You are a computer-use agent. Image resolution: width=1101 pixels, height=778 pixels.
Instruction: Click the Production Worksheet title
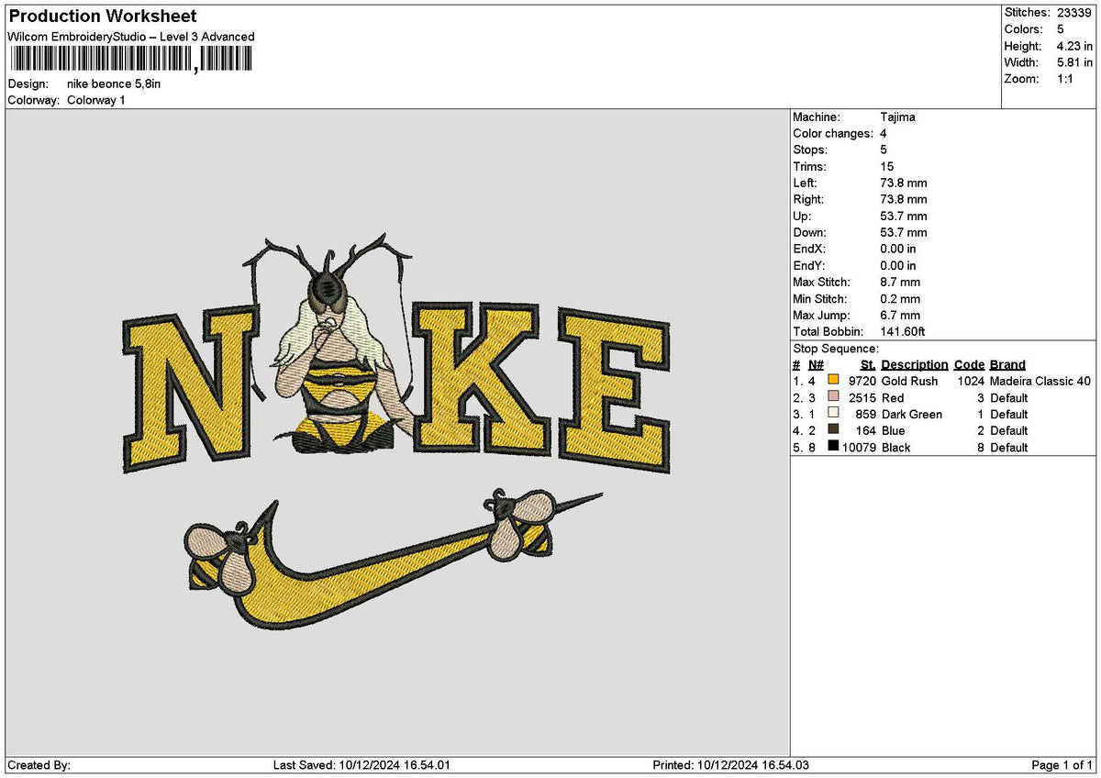pyautogui.click(x=101, y=16)
